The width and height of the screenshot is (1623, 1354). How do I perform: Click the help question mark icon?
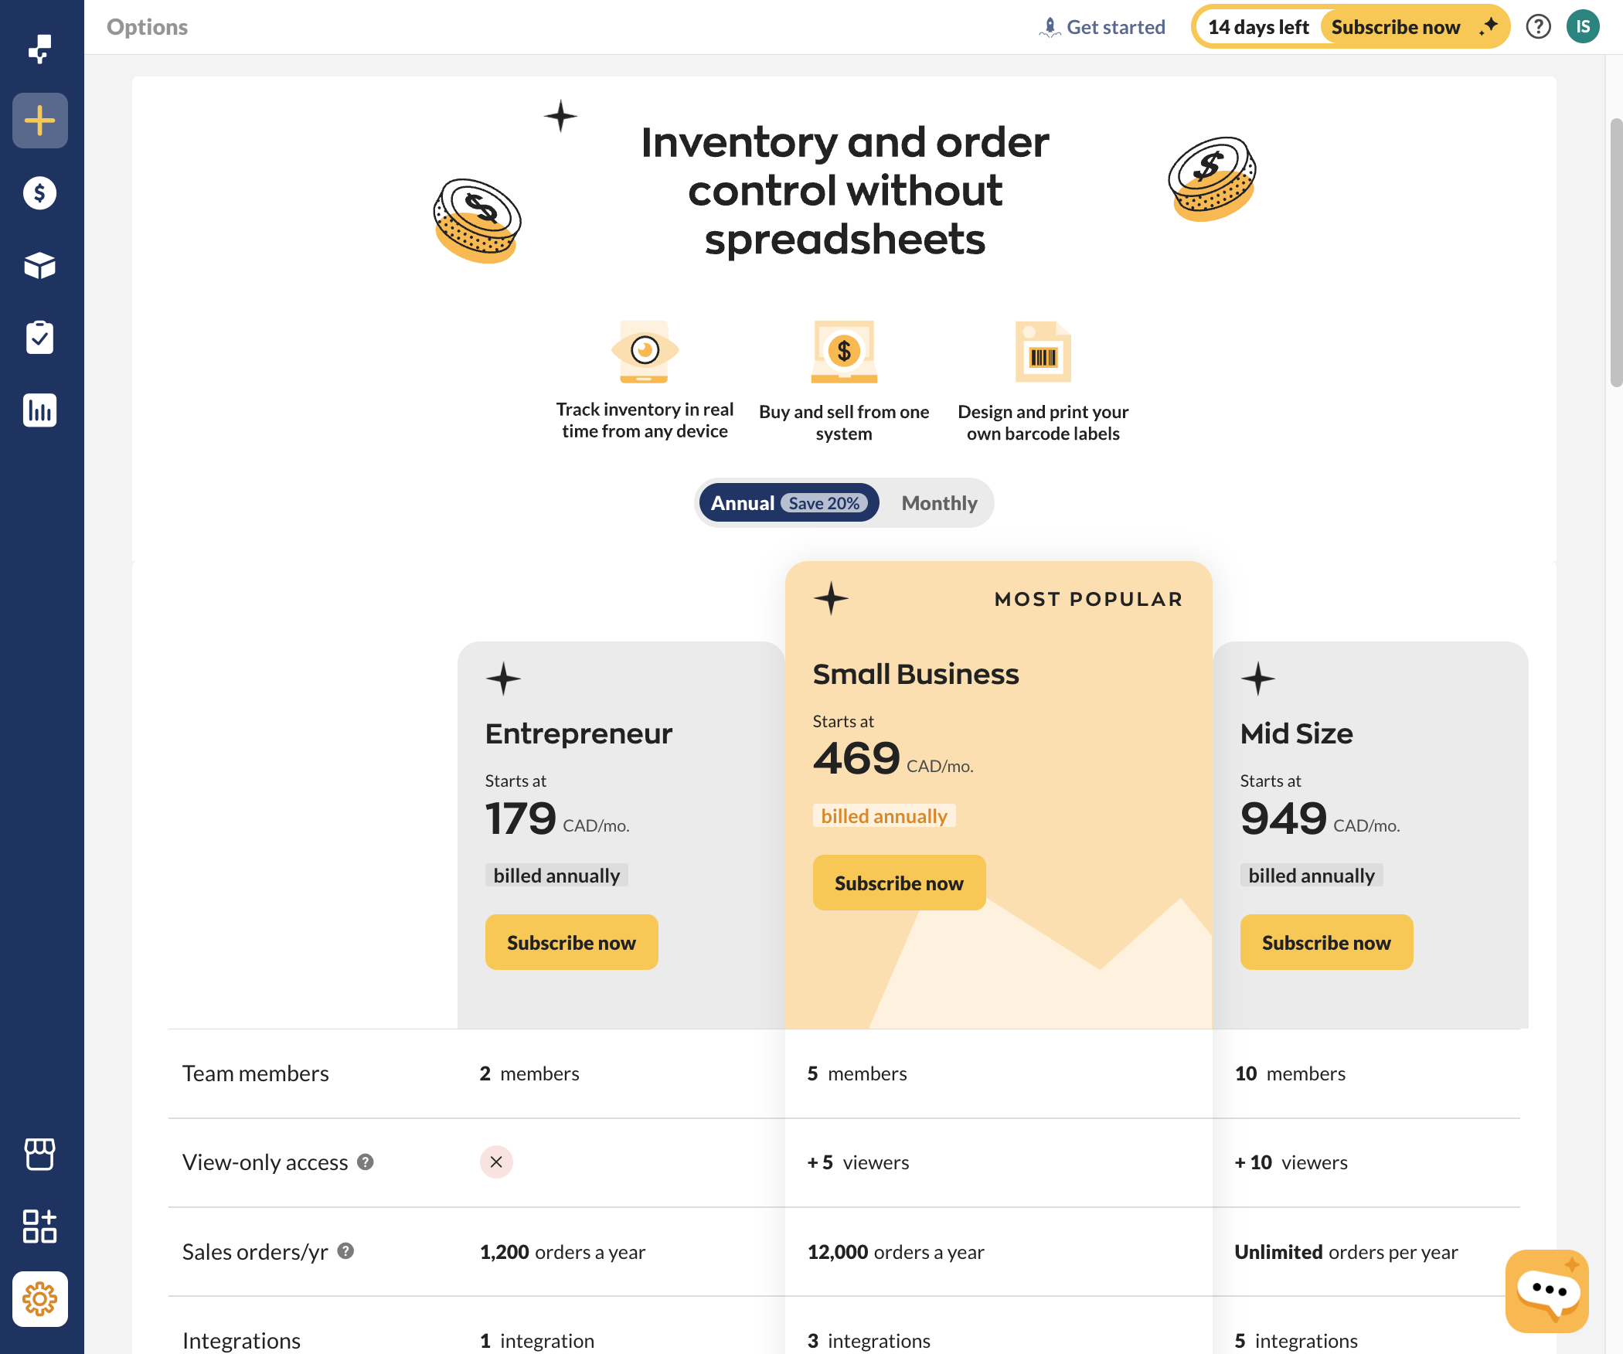(x=1538, y=27)
